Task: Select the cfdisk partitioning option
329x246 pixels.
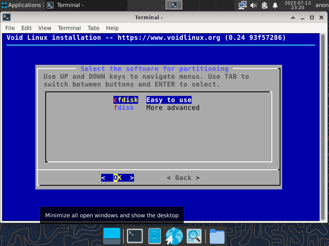Action: 126,100
